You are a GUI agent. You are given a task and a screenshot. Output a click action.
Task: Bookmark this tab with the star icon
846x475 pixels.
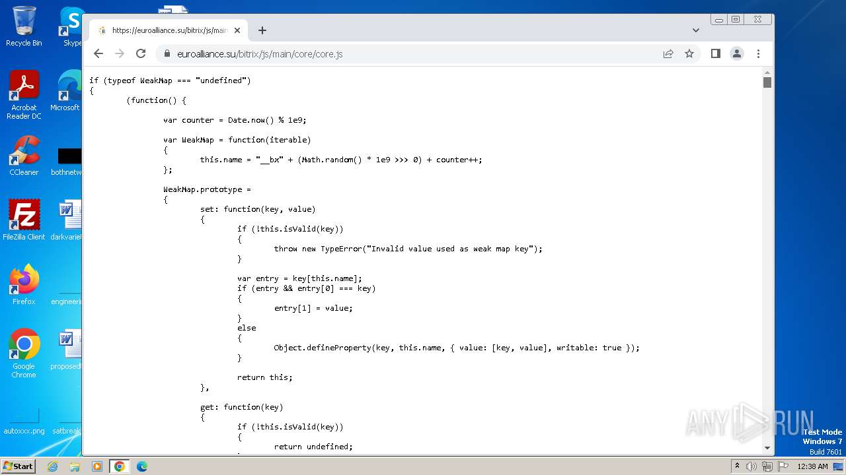point(689,54)
